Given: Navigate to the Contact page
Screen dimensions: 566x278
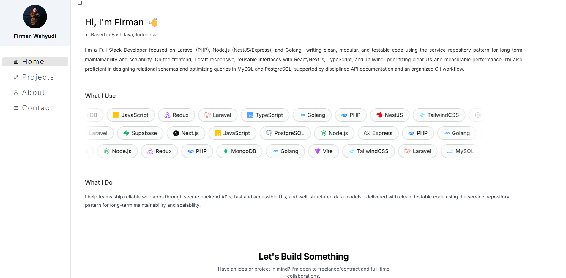Looking at the screenshot, I should click(x=37, y=108).
